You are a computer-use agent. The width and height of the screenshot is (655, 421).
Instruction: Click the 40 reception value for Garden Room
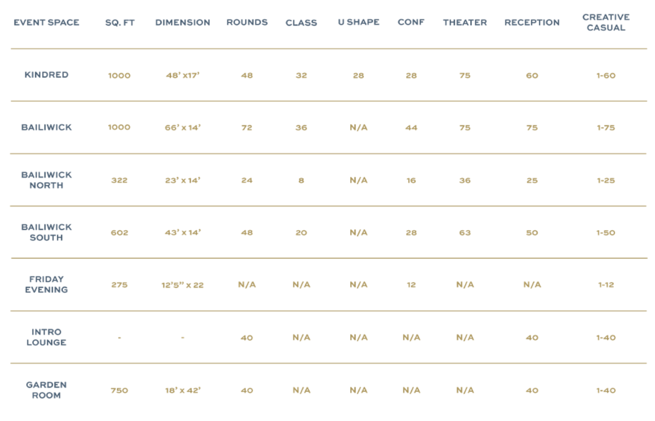point(532,391)
